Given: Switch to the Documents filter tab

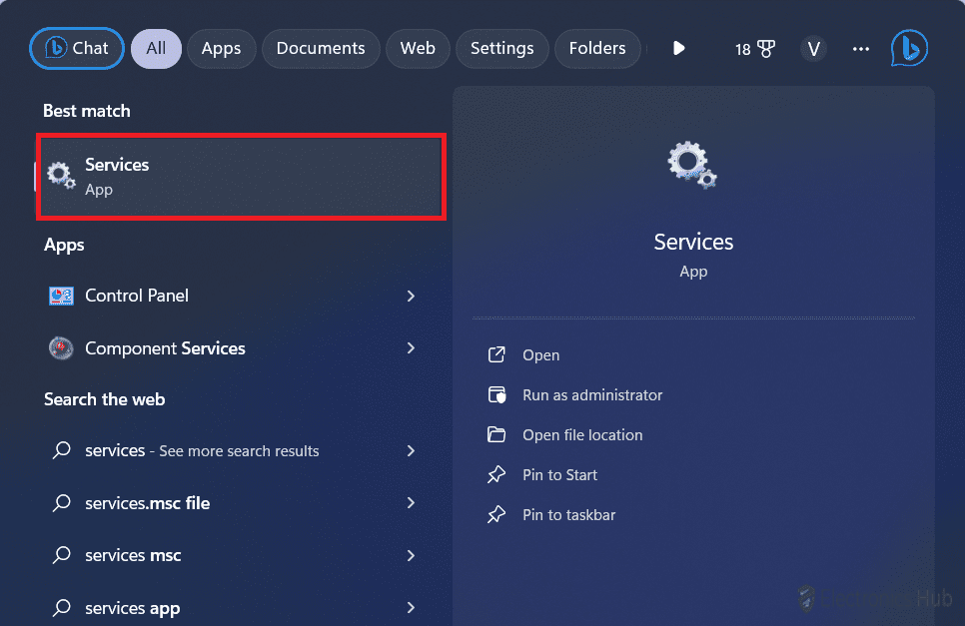Looking at the screenshot, I should click(321, 48).
